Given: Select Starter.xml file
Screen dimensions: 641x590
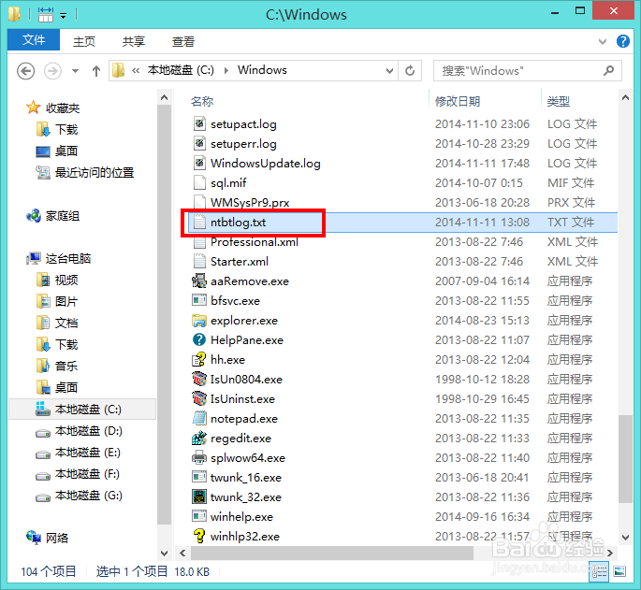Looking at the screenshot, I should [x=240, y=262].
